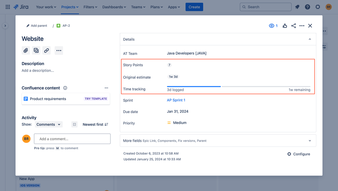Edit Original estimate 1w 3d
Viewport: 338px width, 191px height.
tap(173, 77)
